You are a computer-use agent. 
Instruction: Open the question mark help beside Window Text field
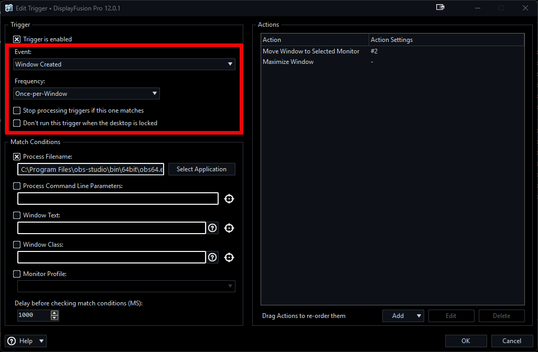[212, 228]
